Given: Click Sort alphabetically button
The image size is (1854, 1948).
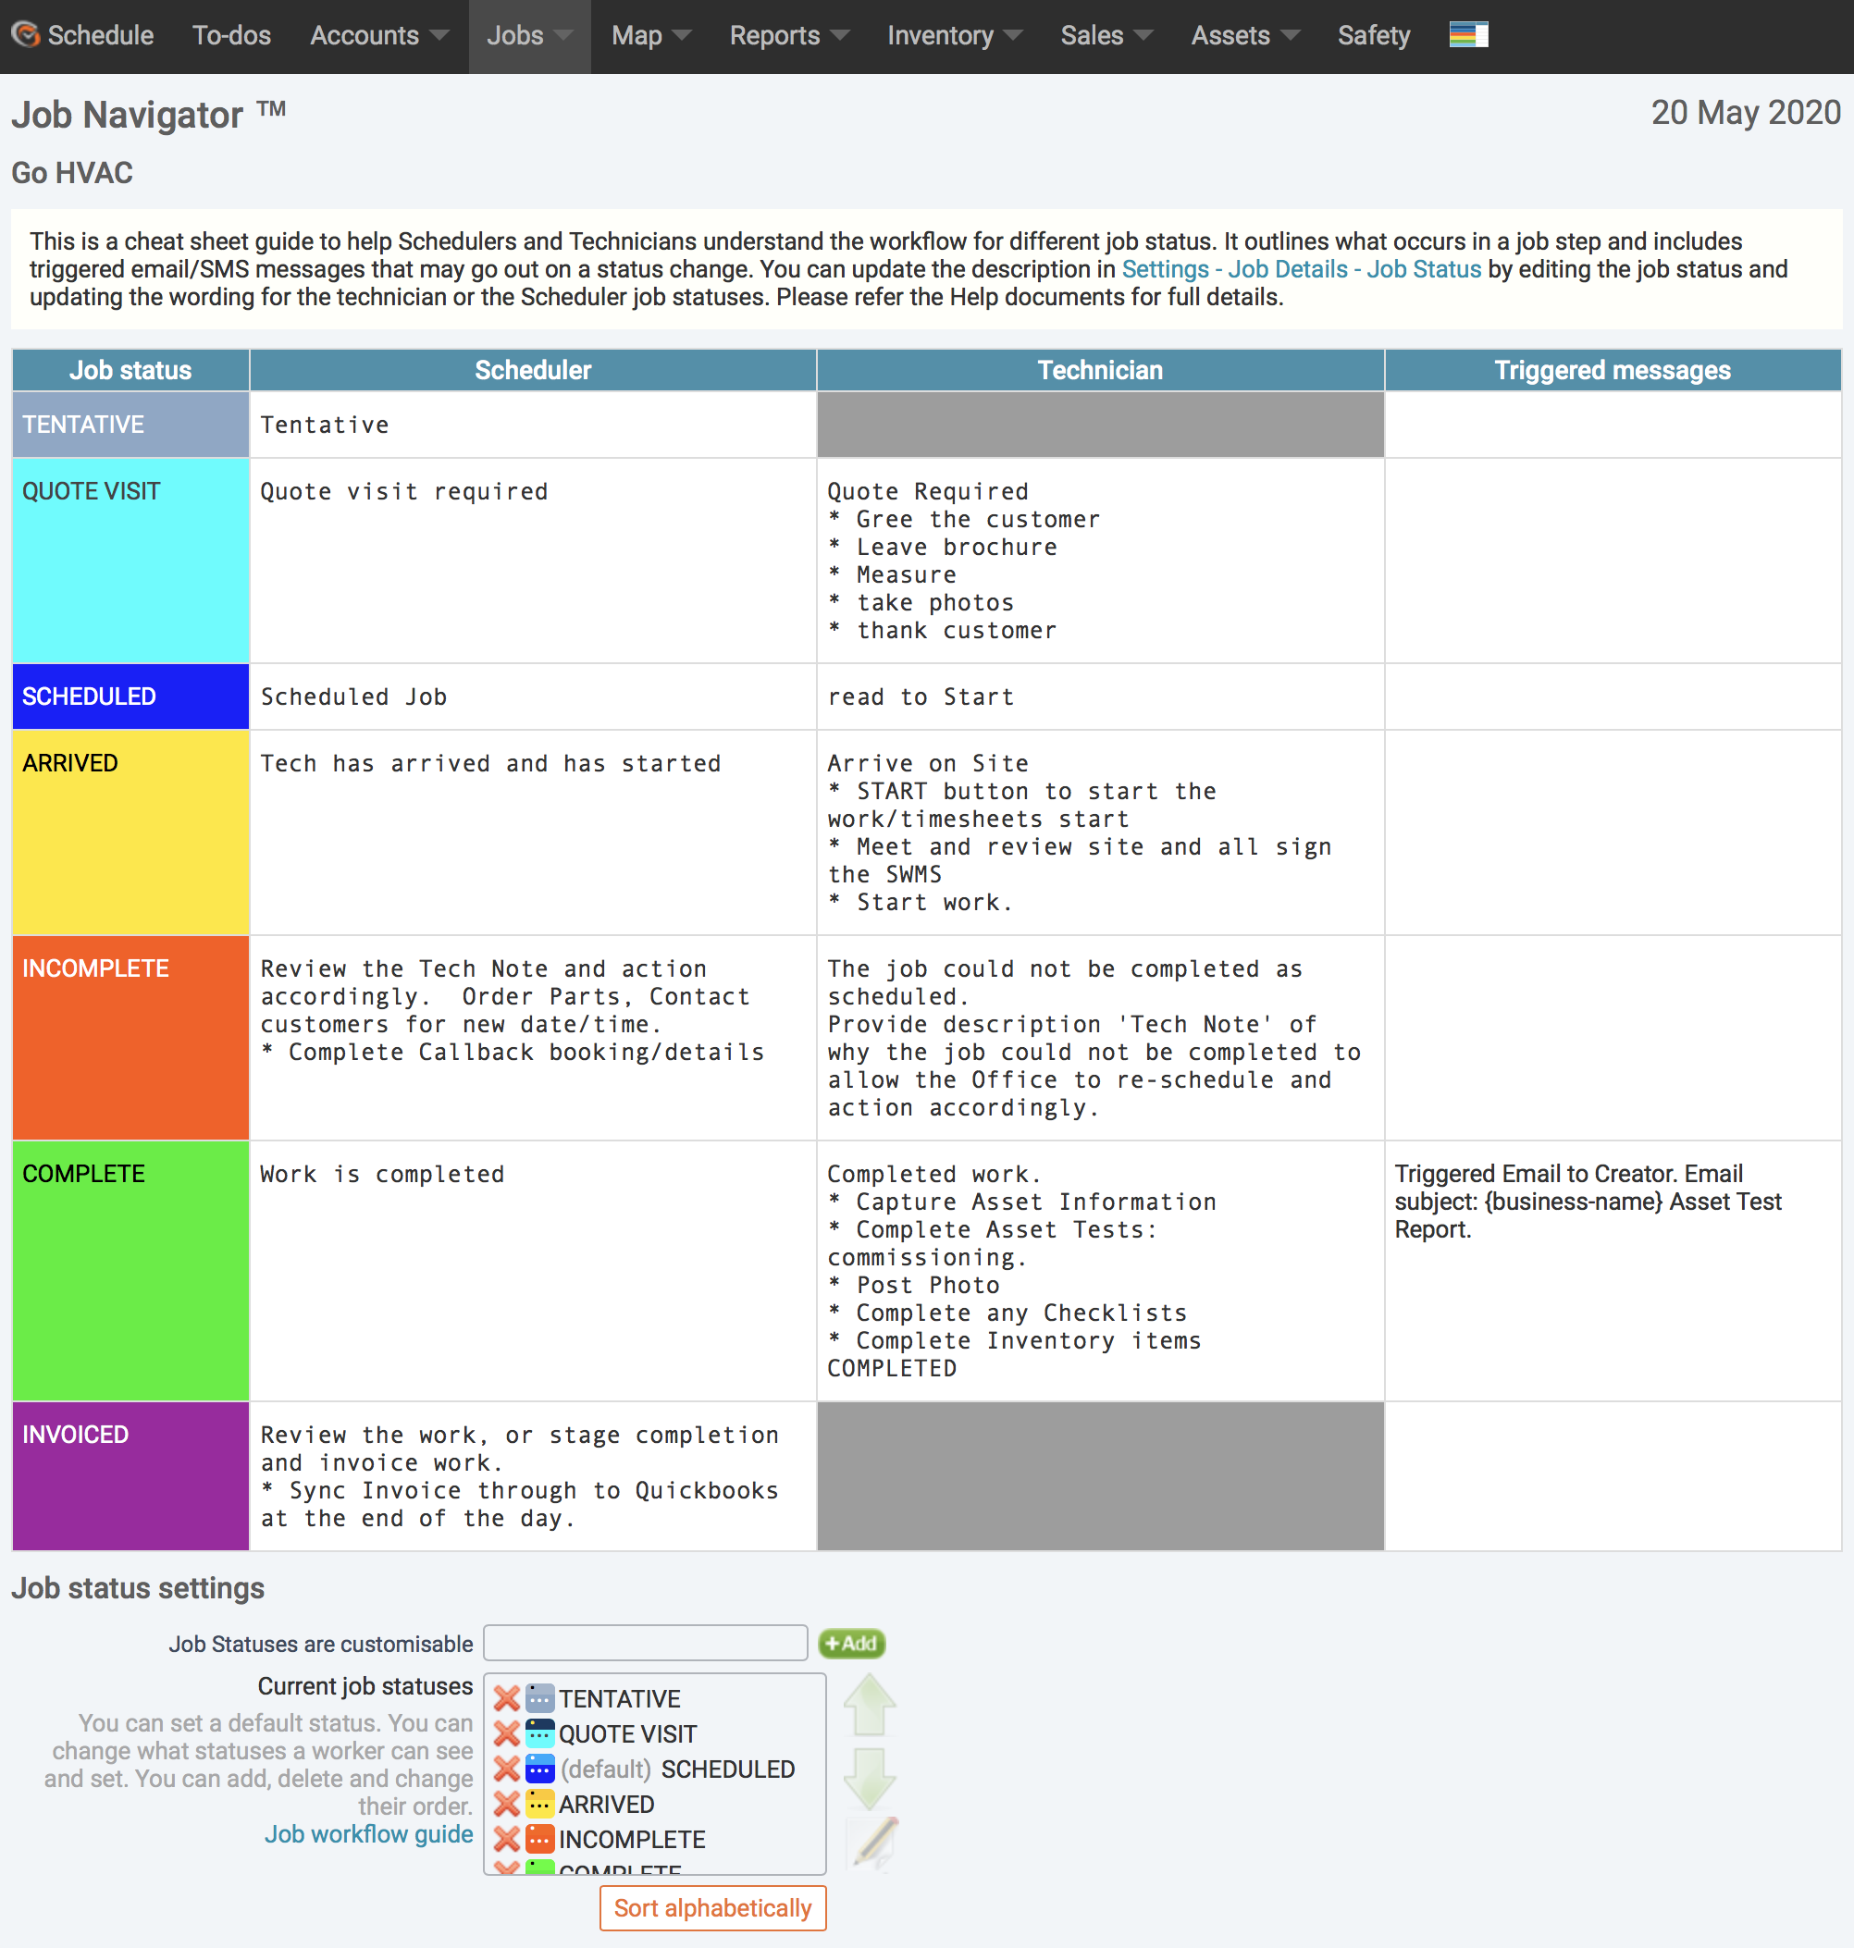Looking at the screenshot, I should tap(711, 1907).
